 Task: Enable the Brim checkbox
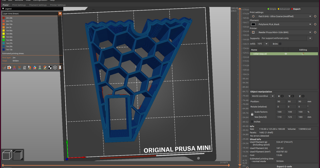(x=280, y=44)
